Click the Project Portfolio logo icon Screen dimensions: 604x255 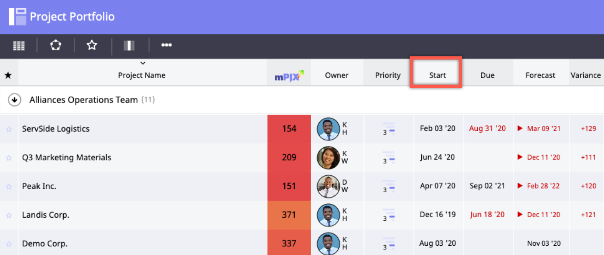17,16
